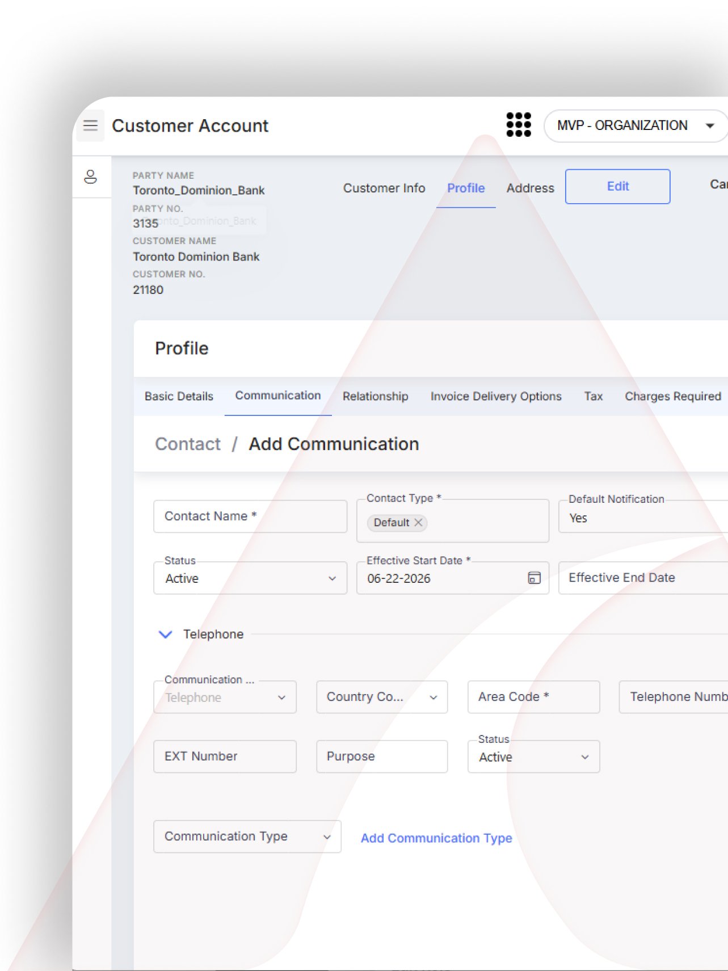This screenshot has width=728, height=971.
Task: Remove the Default contact type chip
Action: pos(418,522)
